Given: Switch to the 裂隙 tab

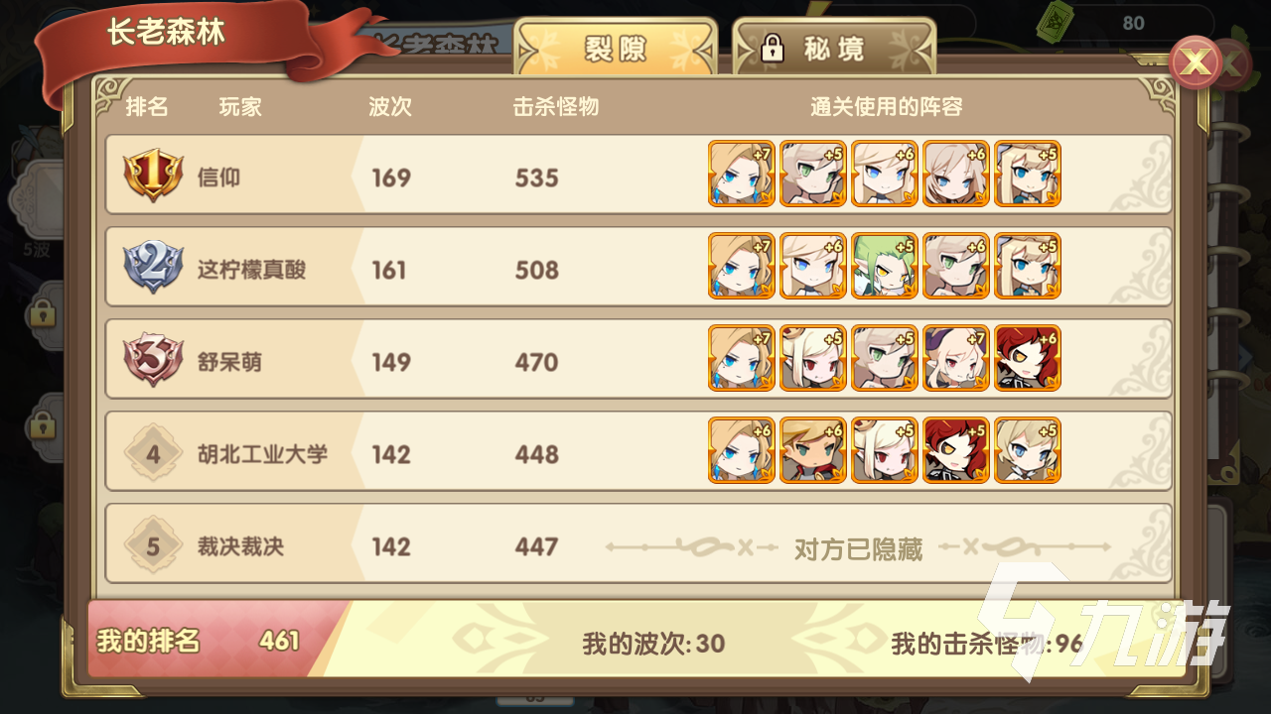Looking at the screenshot, I should tap(615, 48).
